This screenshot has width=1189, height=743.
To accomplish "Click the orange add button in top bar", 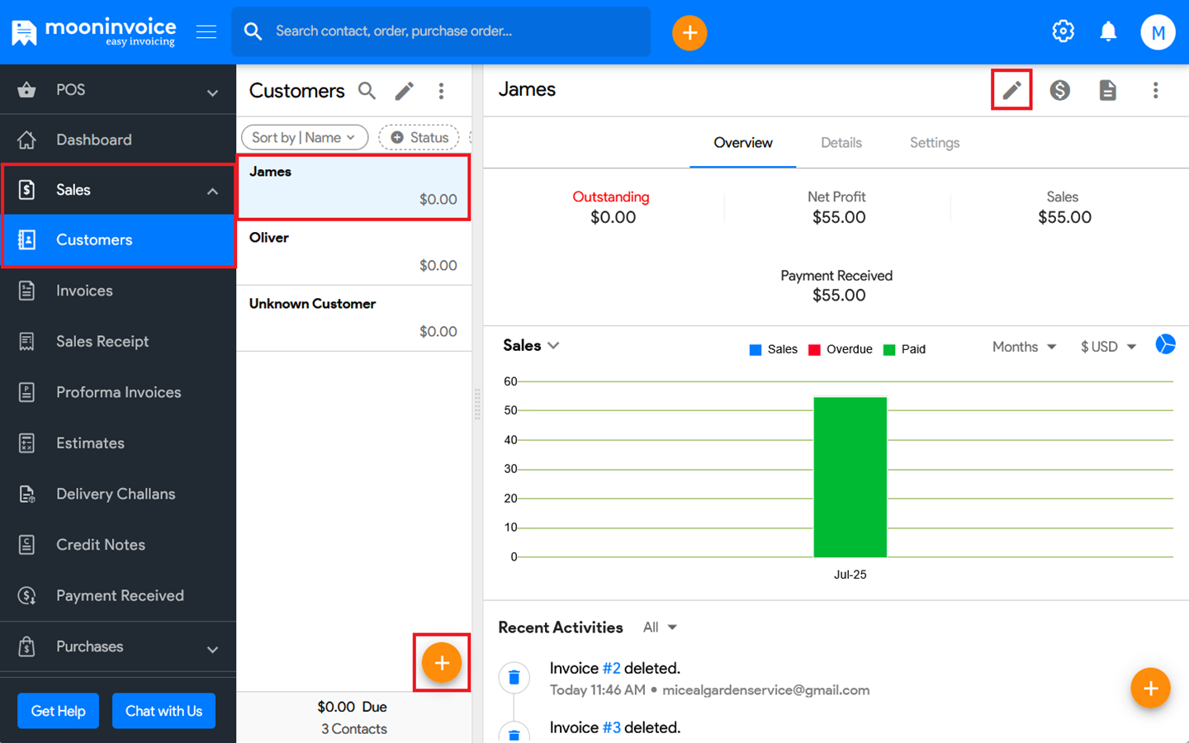I will [x=689, y=33].
